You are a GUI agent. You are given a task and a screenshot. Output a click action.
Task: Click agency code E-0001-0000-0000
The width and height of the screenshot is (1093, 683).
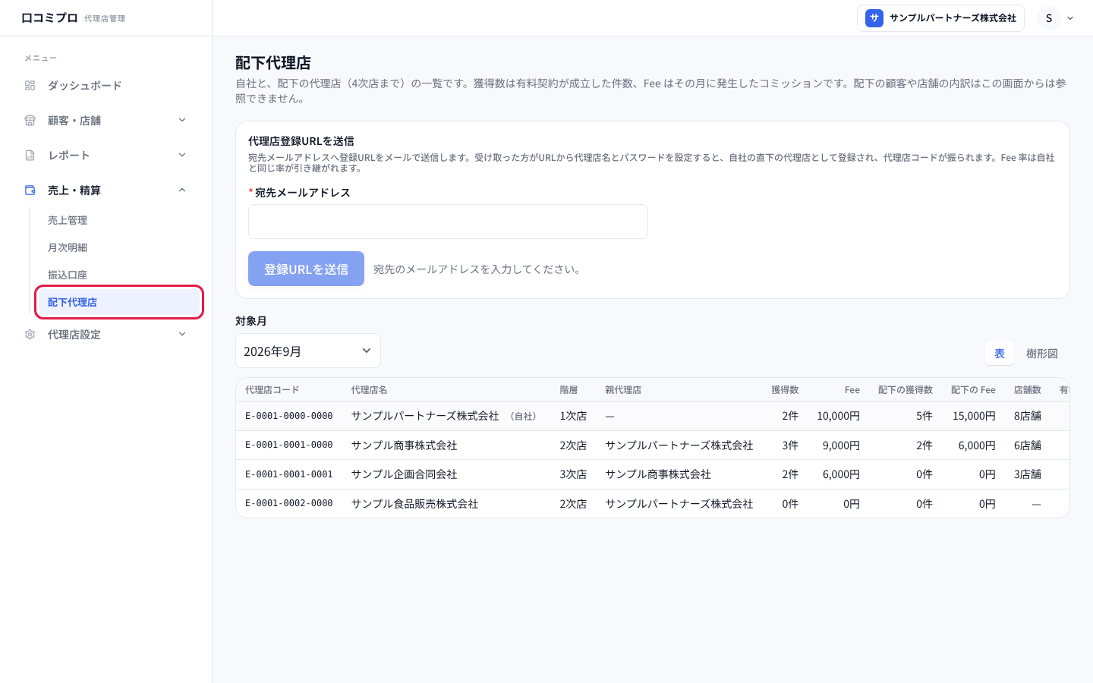[289, 416]
